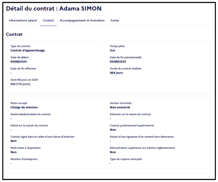
Task: Click Rémunération supérieure aux minima value
Action: click(113, 152)
